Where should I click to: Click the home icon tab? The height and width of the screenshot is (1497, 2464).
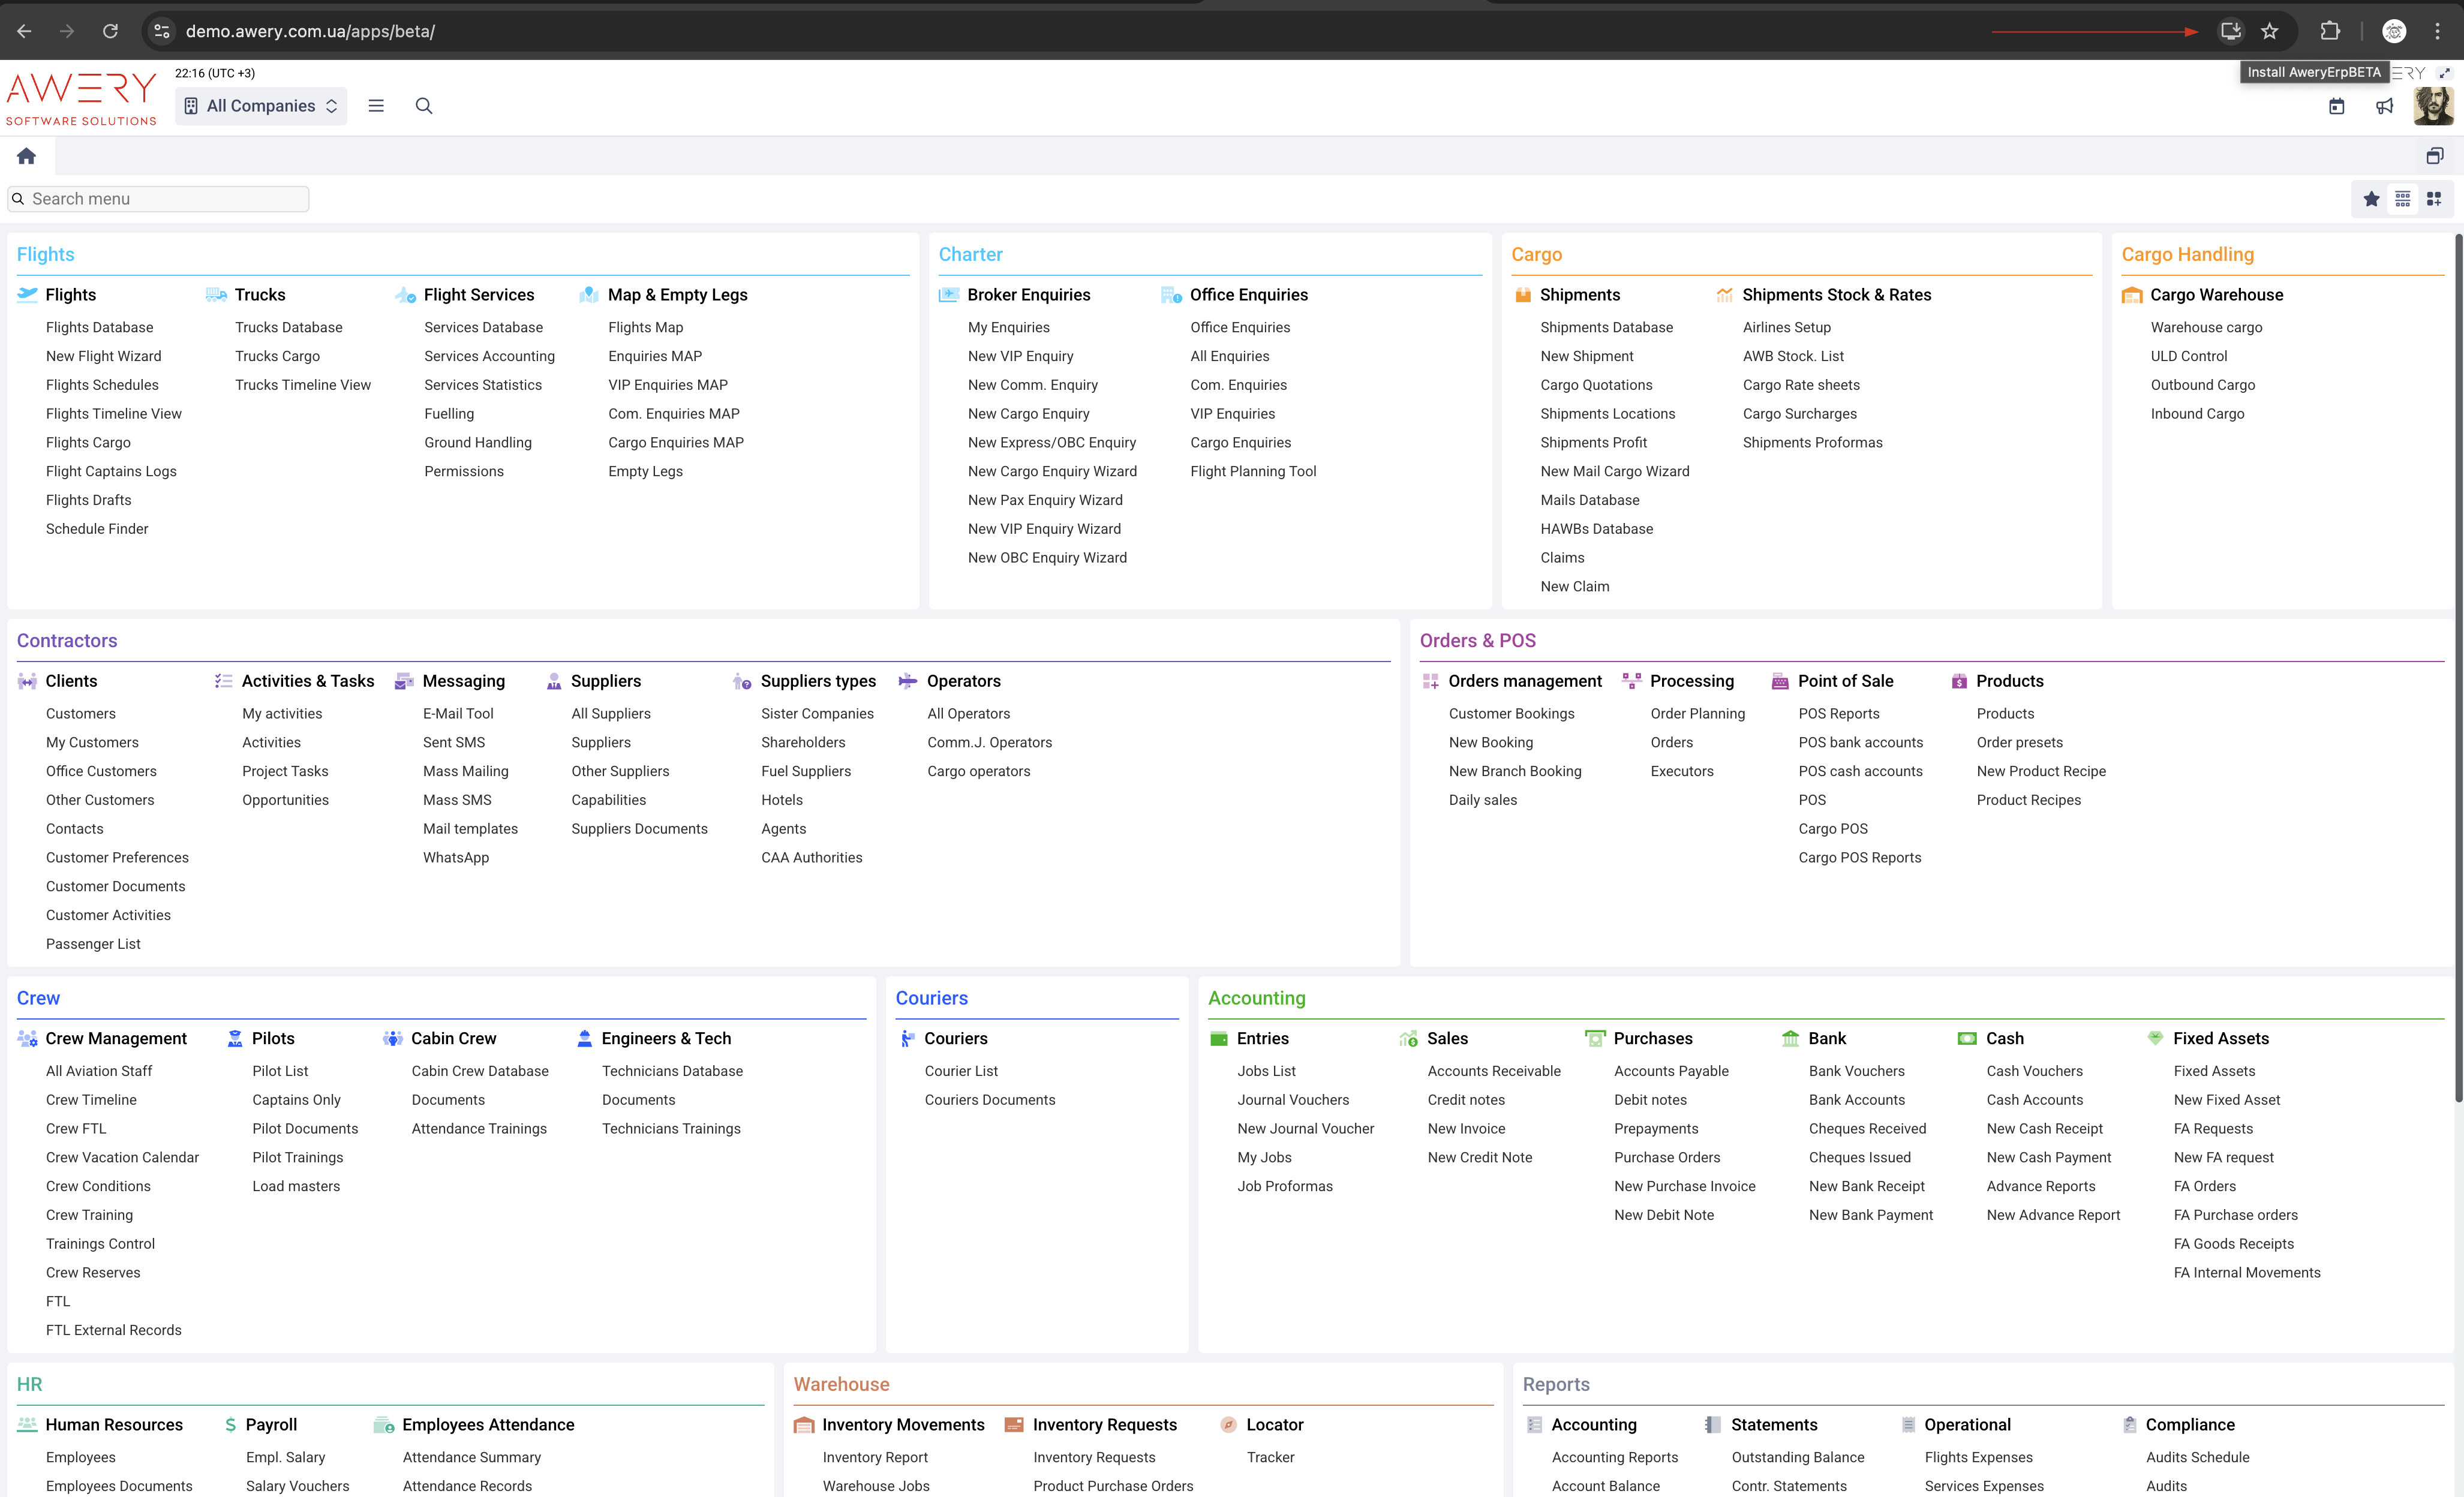pyautogui.click(x=26, y=156)
